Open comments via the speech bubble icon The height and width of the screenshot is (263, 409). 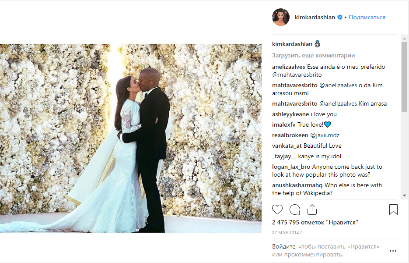tap(295, 210)
